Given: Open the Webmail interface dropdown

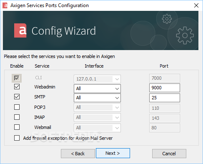Looking at the screenshot, I should pyautogui.click(x=97, y=128).
